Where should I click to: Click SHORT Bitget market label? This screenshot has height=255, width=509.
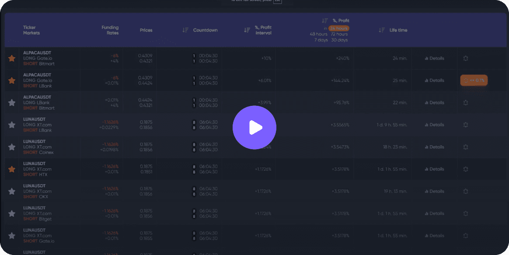click(x=37, y=219)
